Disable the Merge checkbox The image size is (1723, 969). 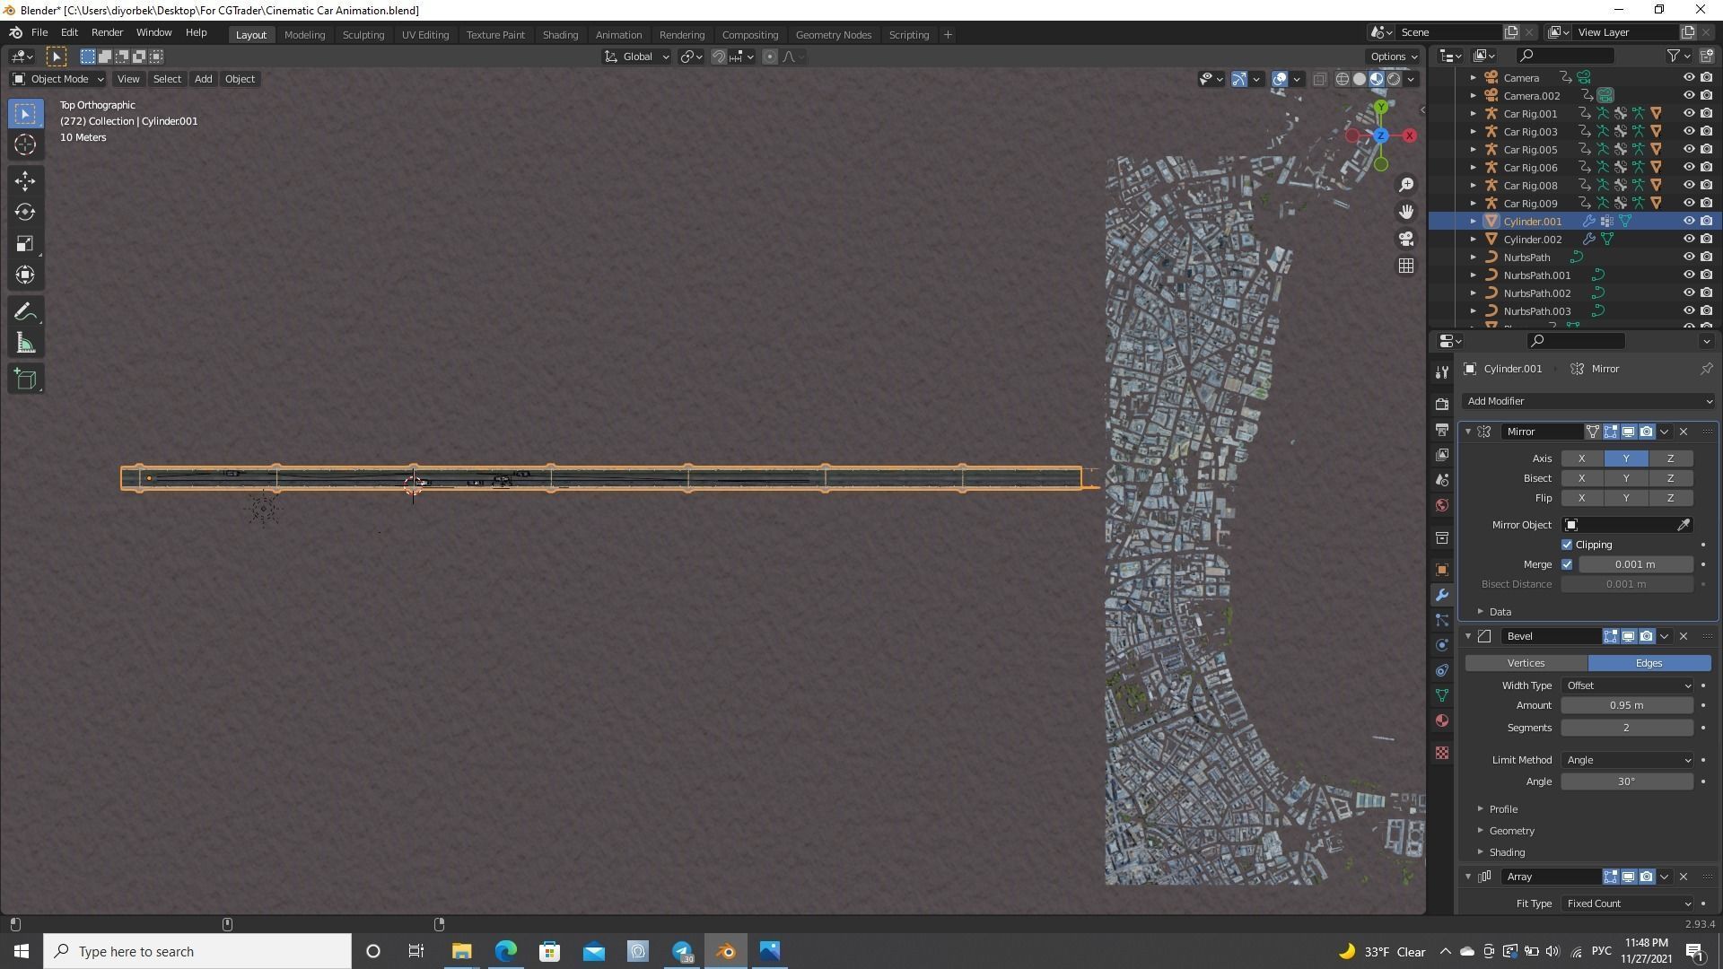pyautogui.click(x=1567, y=564)
